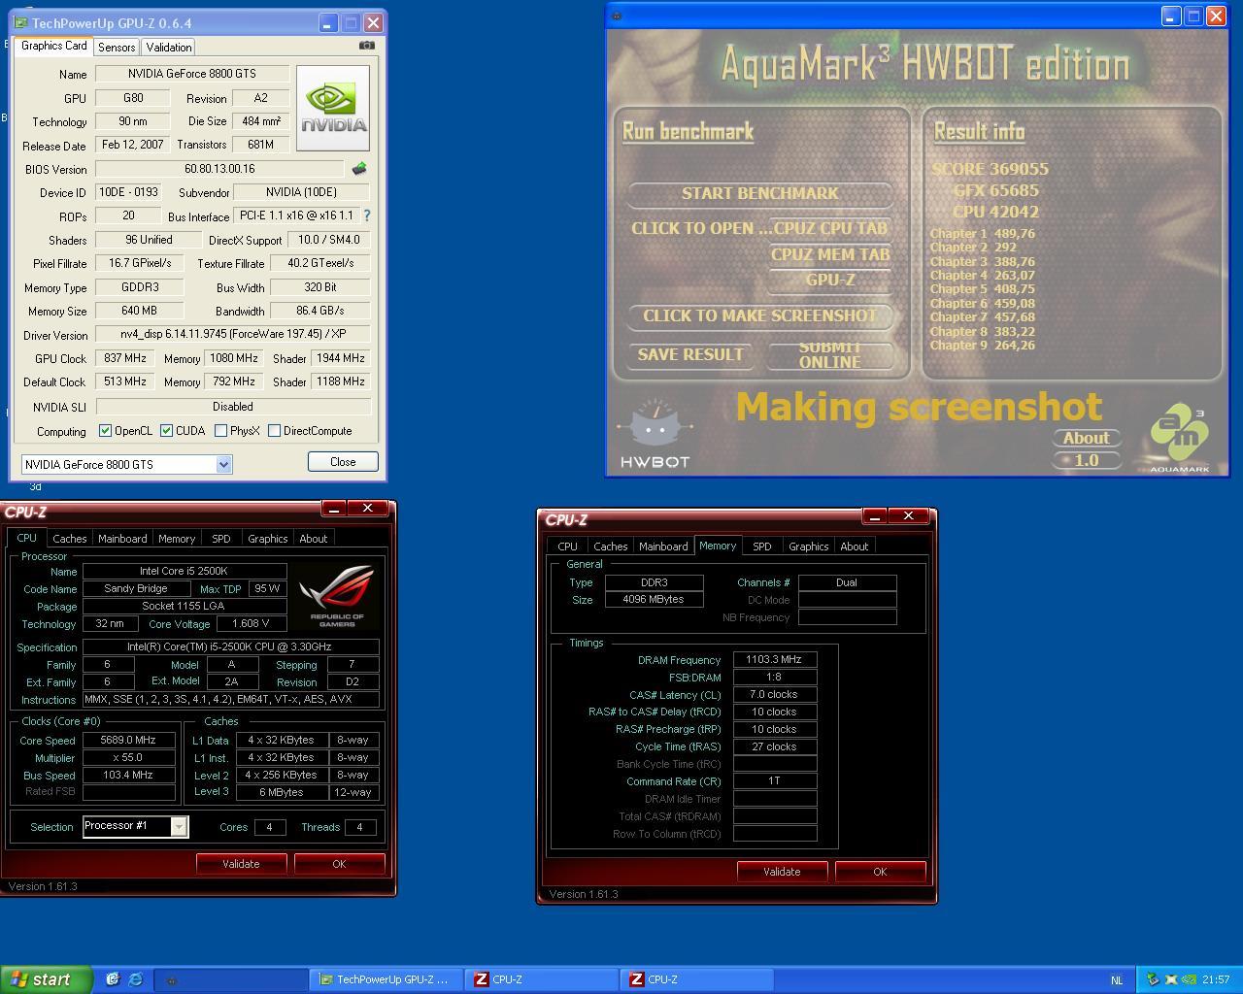Open the GPU selection dropdown in GPU-Z
Image resolution: width=1243 pixels, height=994 pixels.
223,464
